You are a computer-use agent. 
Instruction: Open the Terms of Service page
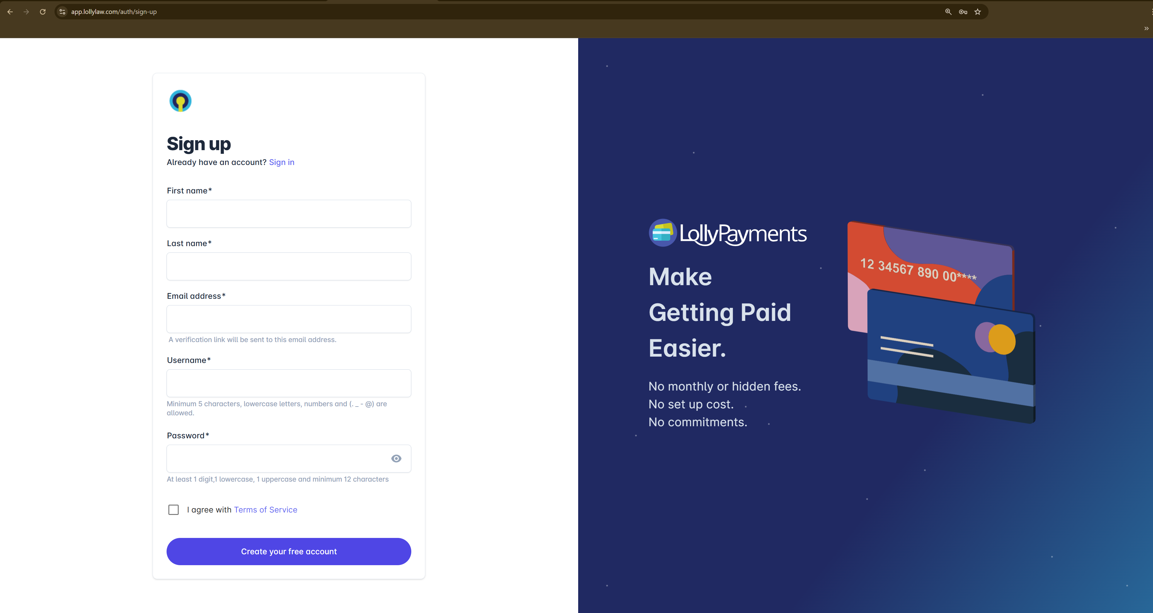pyautogui.click(x=265, y=510)
